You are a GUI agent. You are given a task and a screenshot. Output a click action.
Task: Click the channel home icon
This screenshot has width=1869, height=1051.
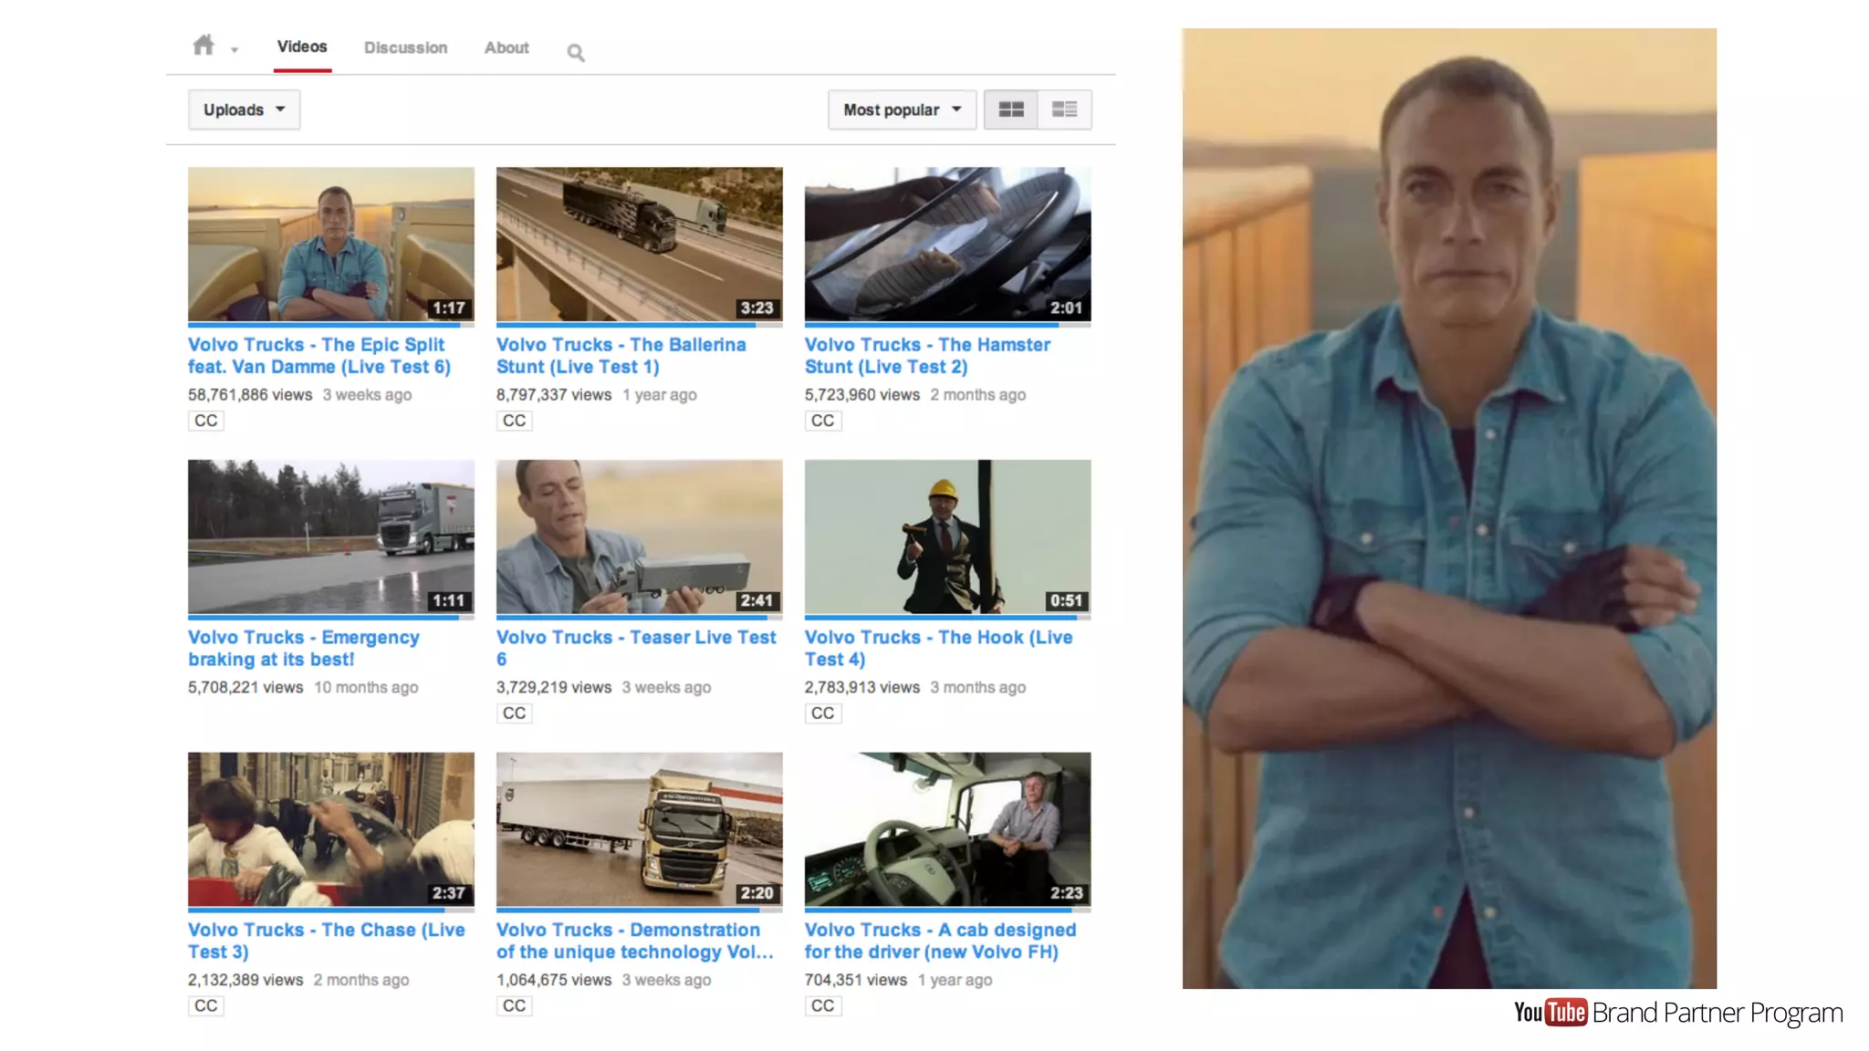pos(203,45)
